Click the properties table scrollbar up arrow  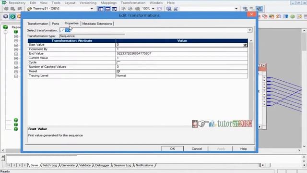(251, 41)
